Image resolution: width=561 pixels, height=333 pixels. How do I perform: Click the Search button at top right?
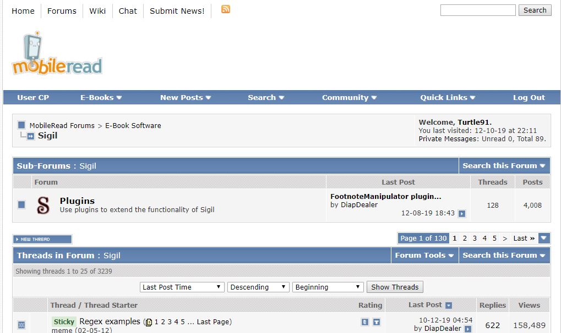click(535, 10)
